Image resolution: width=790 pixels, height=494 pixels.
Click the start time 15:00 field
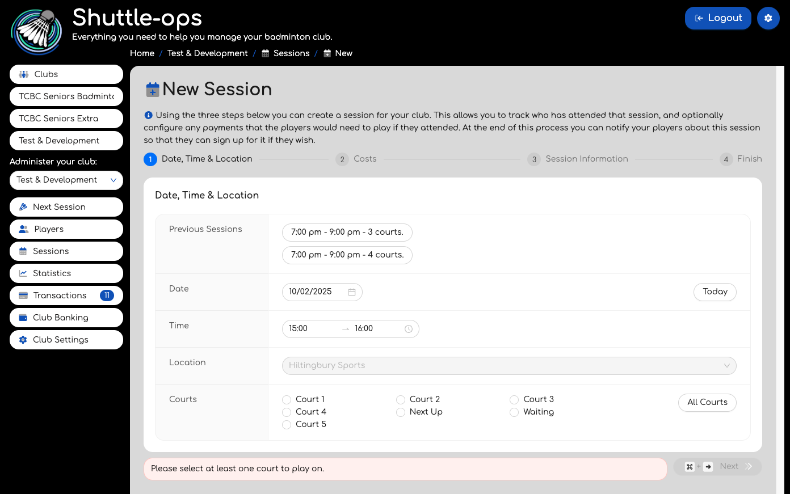point(311,329)
